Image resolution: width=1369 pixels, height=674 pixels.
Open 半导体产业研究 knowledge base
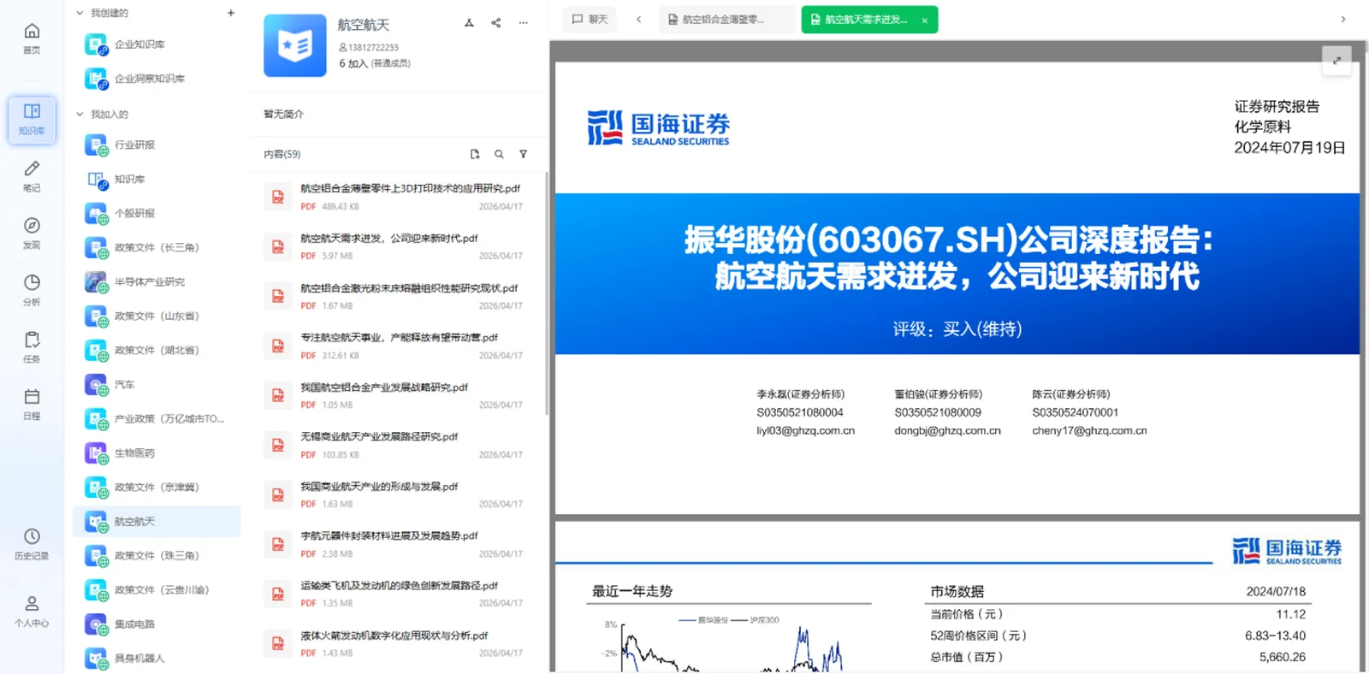coord(157,282)
